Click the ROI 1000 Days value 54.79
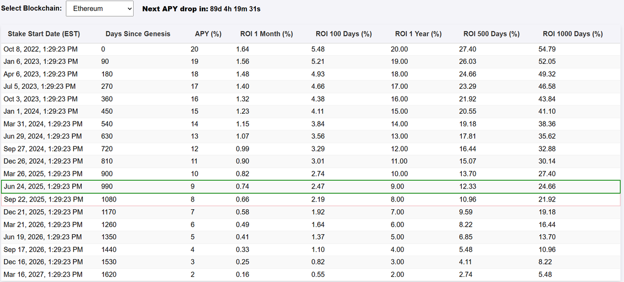624x282 pixels. [x=547, y=49]
